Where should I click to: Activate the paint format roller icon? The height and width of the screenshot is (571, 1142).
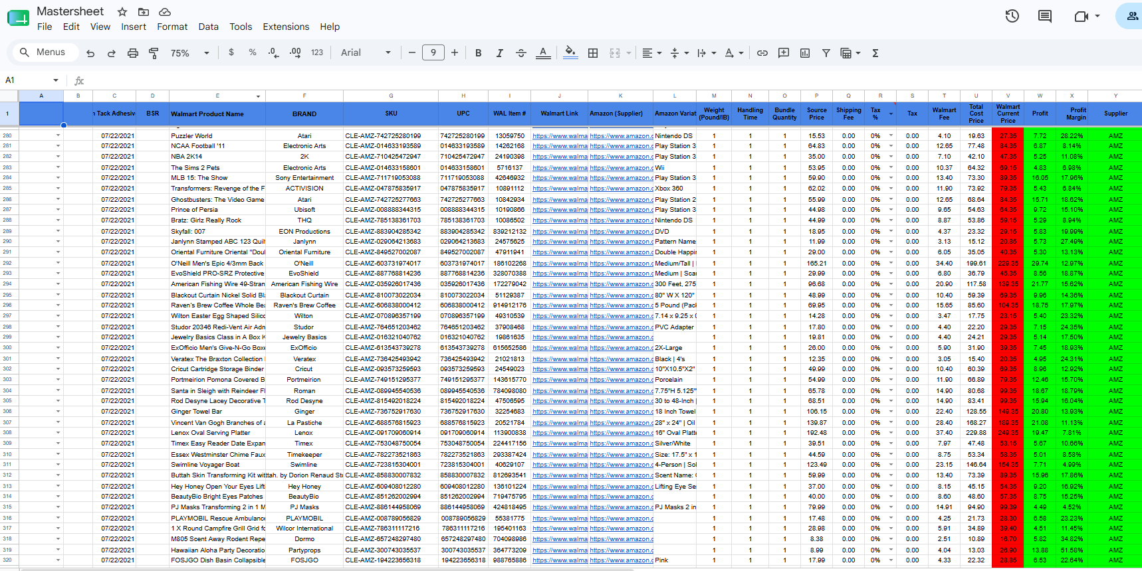154,53
